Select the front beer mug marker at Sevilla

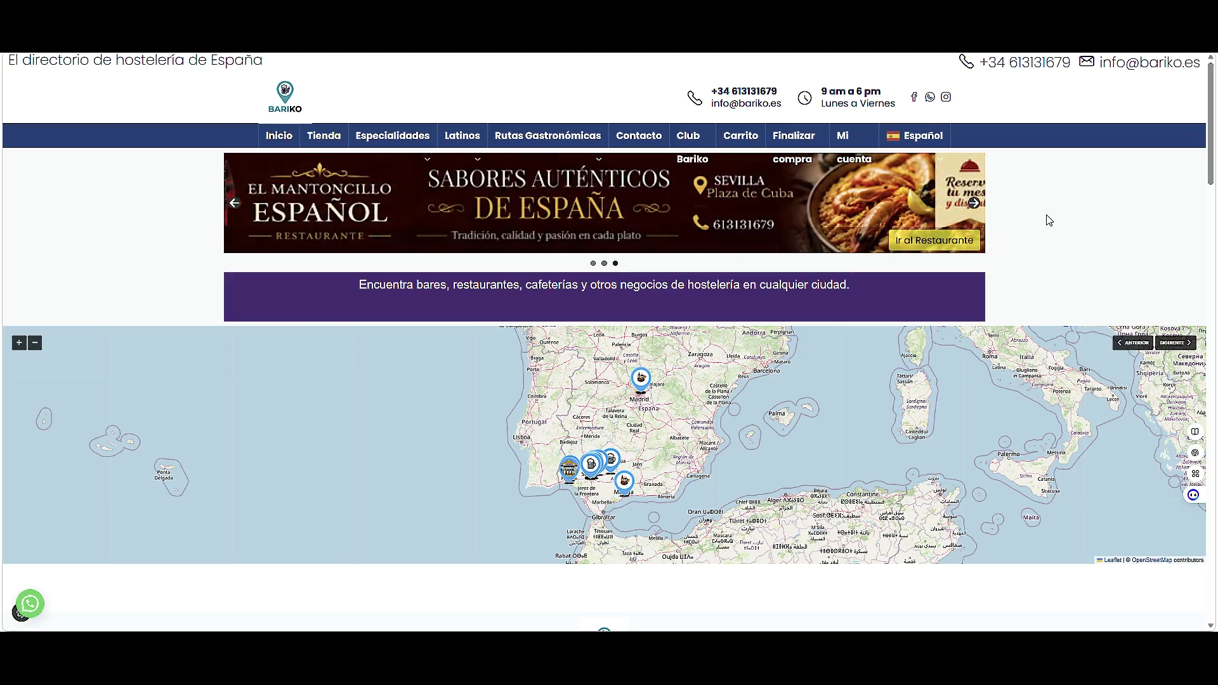(591, 465)
